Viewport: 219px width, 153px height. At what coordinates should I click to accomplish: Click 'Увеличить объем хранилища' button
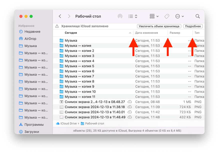(x=159, y=26)
